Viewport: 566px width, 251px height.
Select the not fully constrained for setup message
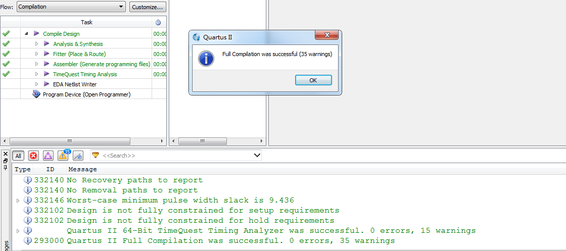tap(203, 210)
